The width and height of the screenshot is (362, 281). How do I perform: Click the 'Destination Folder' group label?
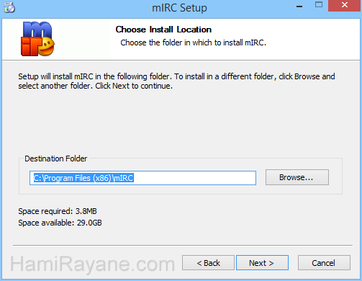[55, 159]
